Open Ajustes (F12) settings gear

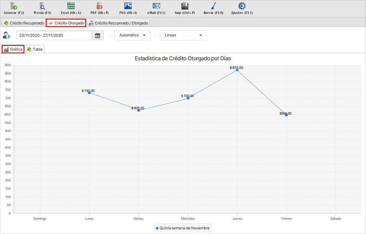coord(242,6)
